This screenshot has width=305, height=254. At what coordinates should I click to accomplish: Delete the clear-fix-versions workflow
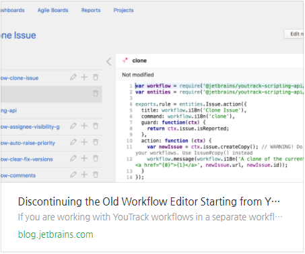coord(96,158)
